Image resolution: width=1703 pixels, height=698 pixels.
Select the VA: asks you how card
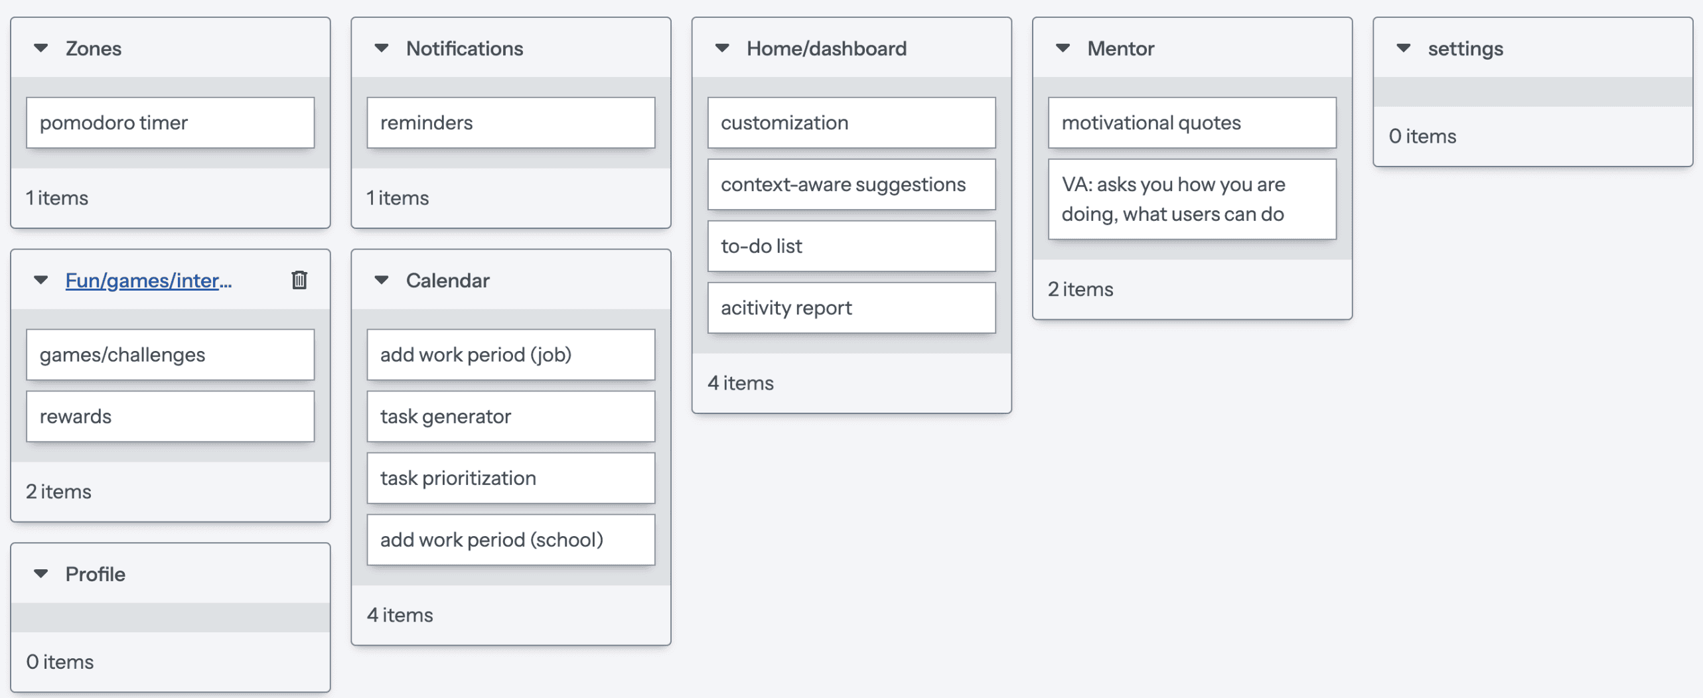[1192, 199]
